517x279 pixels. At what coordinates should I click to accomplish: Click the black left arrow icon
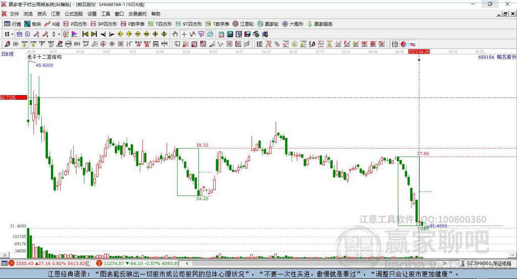coord(103,34)
